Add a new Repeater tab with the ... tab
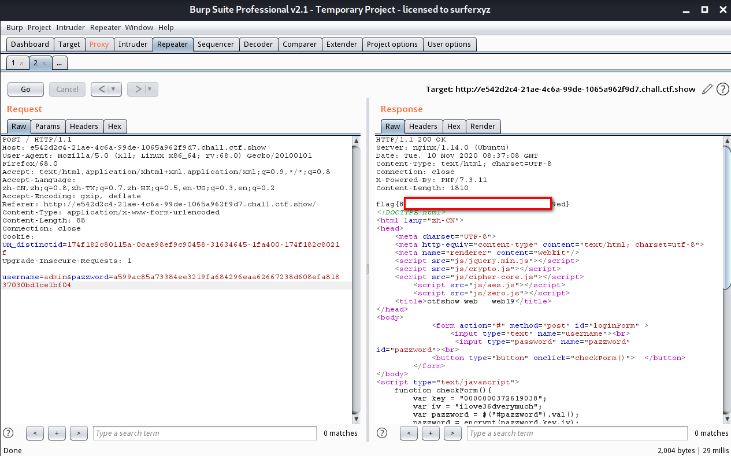The image size is (731, 456). click(x=60, y=63)
